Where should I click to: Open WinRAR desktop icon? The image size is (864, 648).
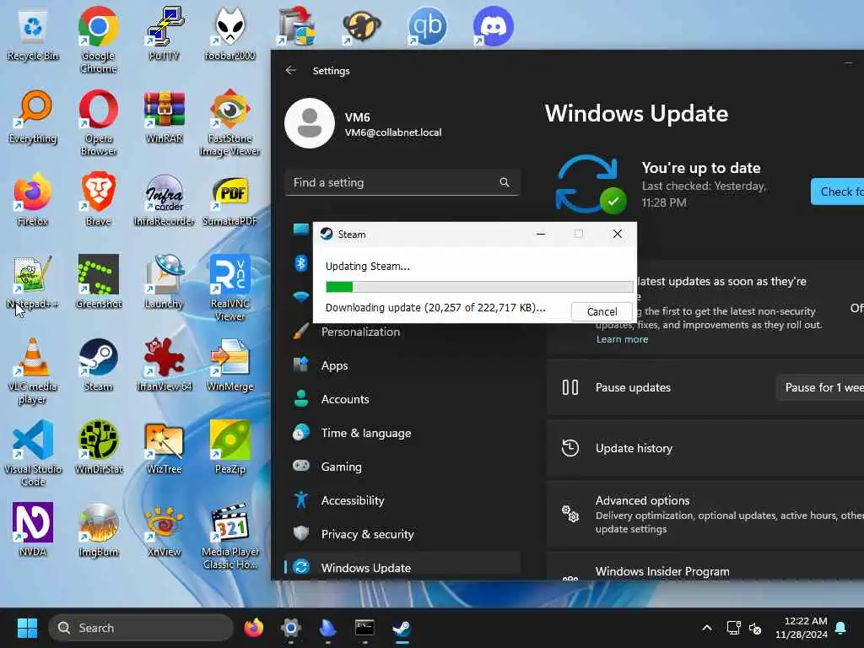click(164, 116)
